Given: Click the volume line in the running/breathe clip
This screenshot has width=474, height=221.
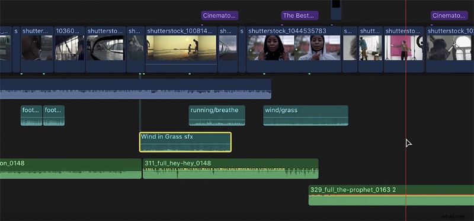Looking at the screenshot, I should click(217, 120).
